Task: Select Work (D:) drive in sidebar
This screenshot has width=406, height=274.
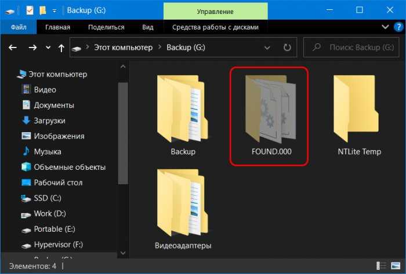Action: 43,214
